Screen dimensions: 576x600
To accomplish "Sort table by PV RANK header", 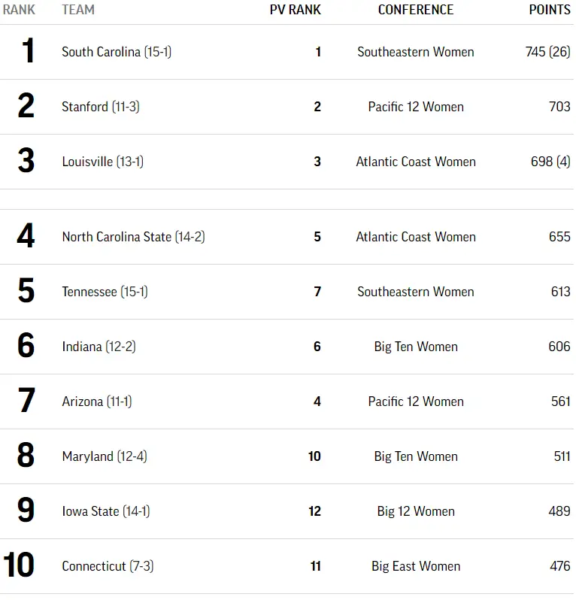I will click(296, 10).
